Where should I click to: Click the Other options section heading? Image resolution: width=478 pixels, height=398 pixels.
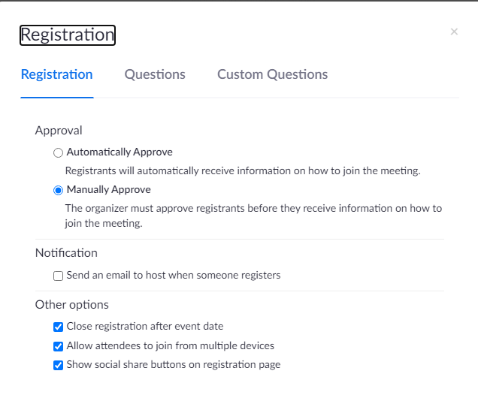point(72,305)
